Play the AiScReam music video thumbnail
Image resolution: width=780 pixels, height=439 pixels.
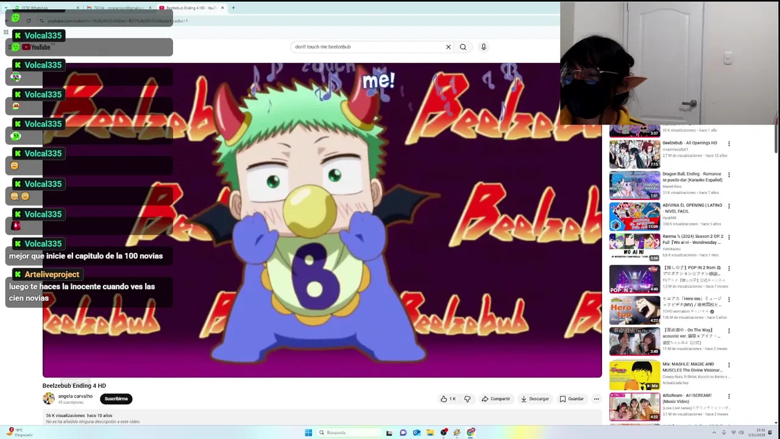pyautogui.click(x=634, y=406)
